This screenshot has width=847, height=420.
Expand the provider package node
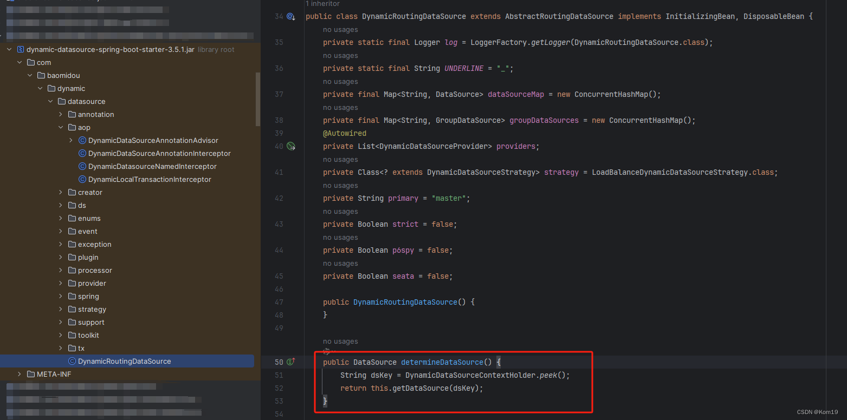point(60,283)
